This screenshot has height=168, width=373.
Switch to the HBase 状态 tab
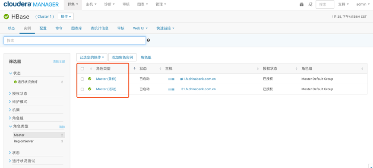pyautogui.click(x=11, y=28)
